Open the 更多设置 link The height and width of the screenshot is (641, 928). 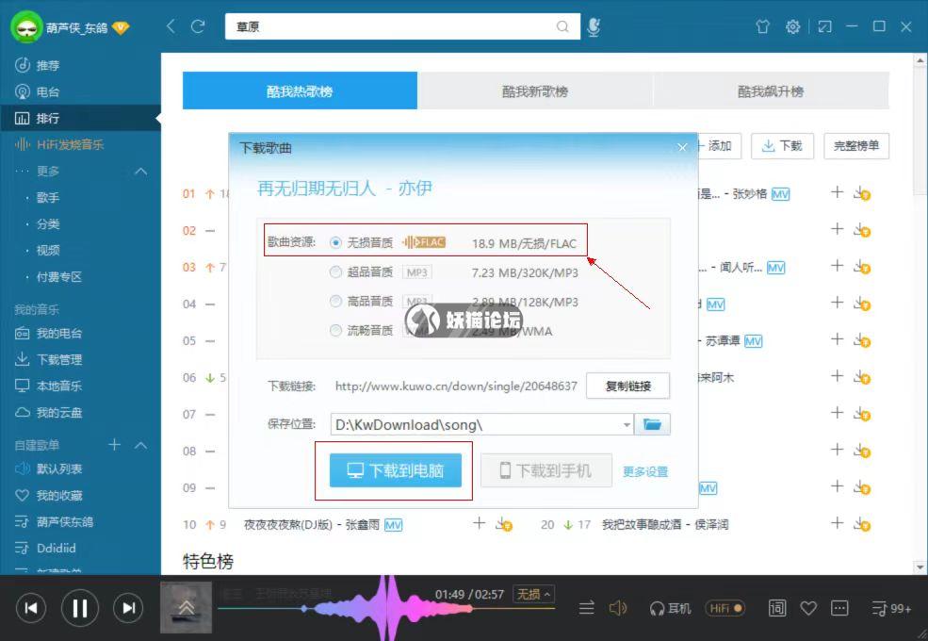coord(645,471)
